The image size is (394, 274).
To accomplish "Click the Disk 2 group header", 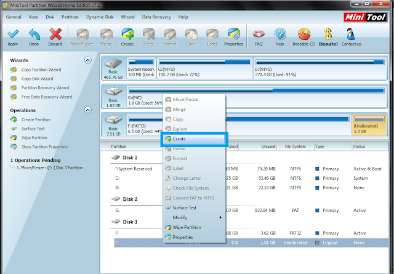I will coord(130,199).
